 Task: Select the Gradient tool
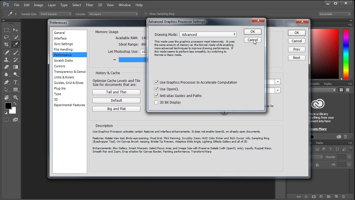pos(16,67)
